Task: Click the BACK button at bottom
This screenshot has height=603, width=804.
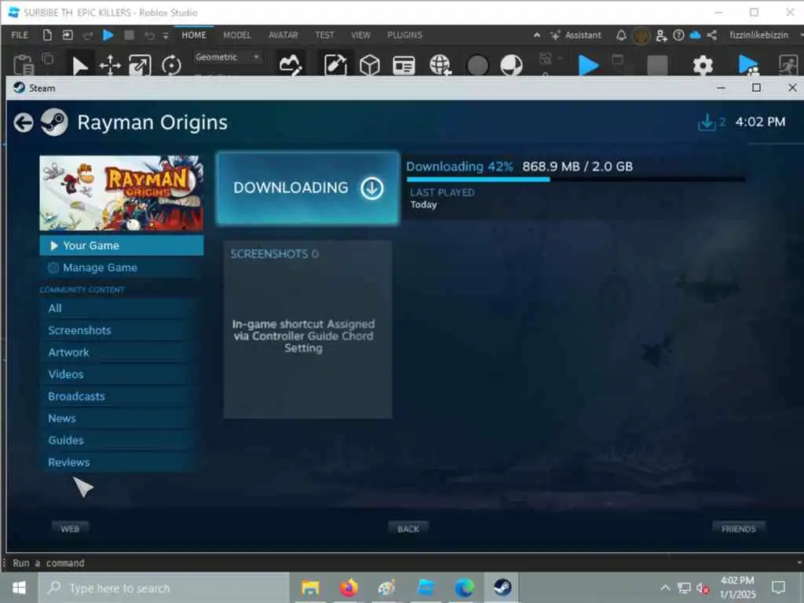Action: tap(408, 528)
